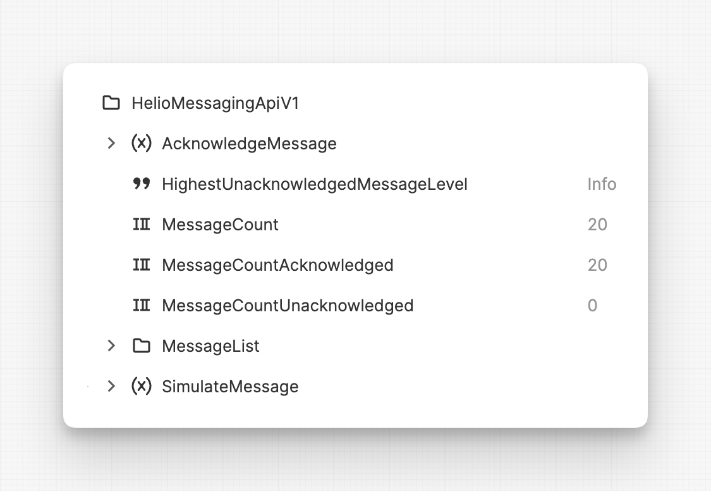Select the HelioMessagingApiV1 root label
711x491 pixels.
(215, 103)
